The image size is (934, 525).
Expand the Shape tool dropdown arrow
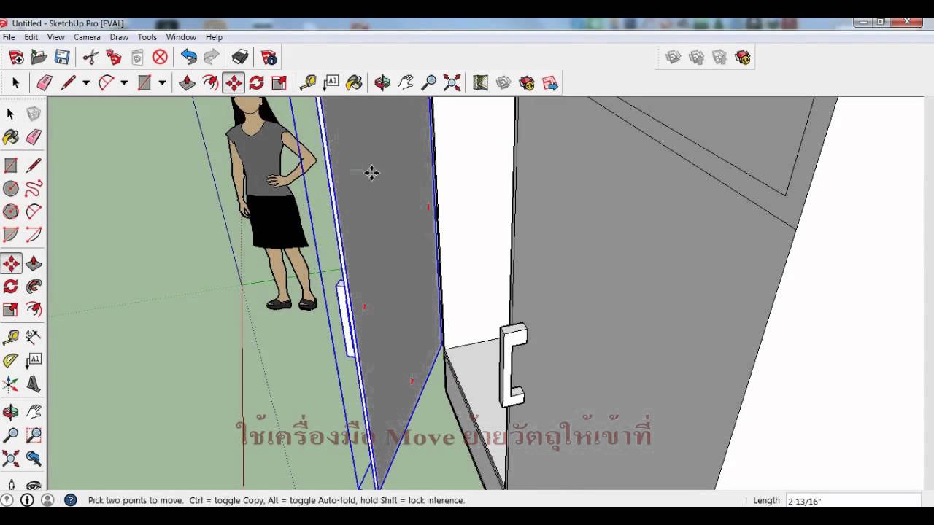pyautogui.click(x=162, y=82)
